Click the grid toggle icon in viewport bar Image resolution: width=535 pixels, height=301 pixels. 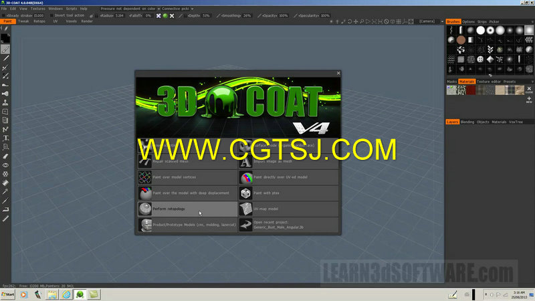pos(399,21)
